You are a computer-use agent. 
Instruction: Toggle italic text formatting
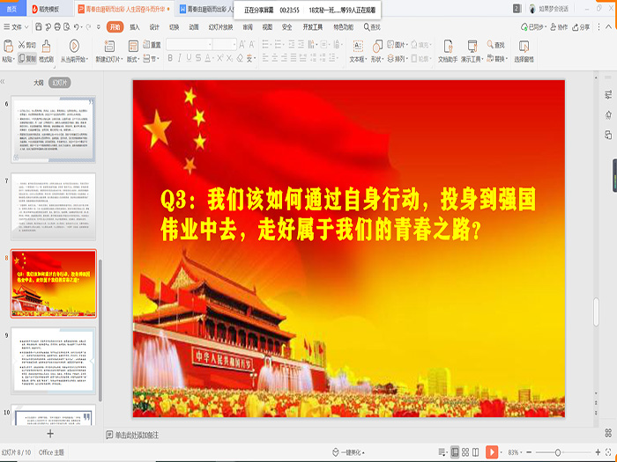[x=180, y=59]
